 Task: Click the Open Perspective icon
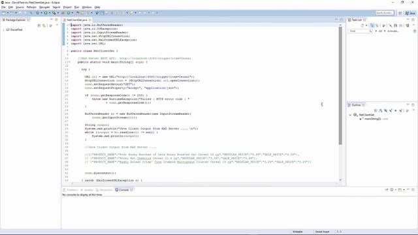tap(400, 13)
